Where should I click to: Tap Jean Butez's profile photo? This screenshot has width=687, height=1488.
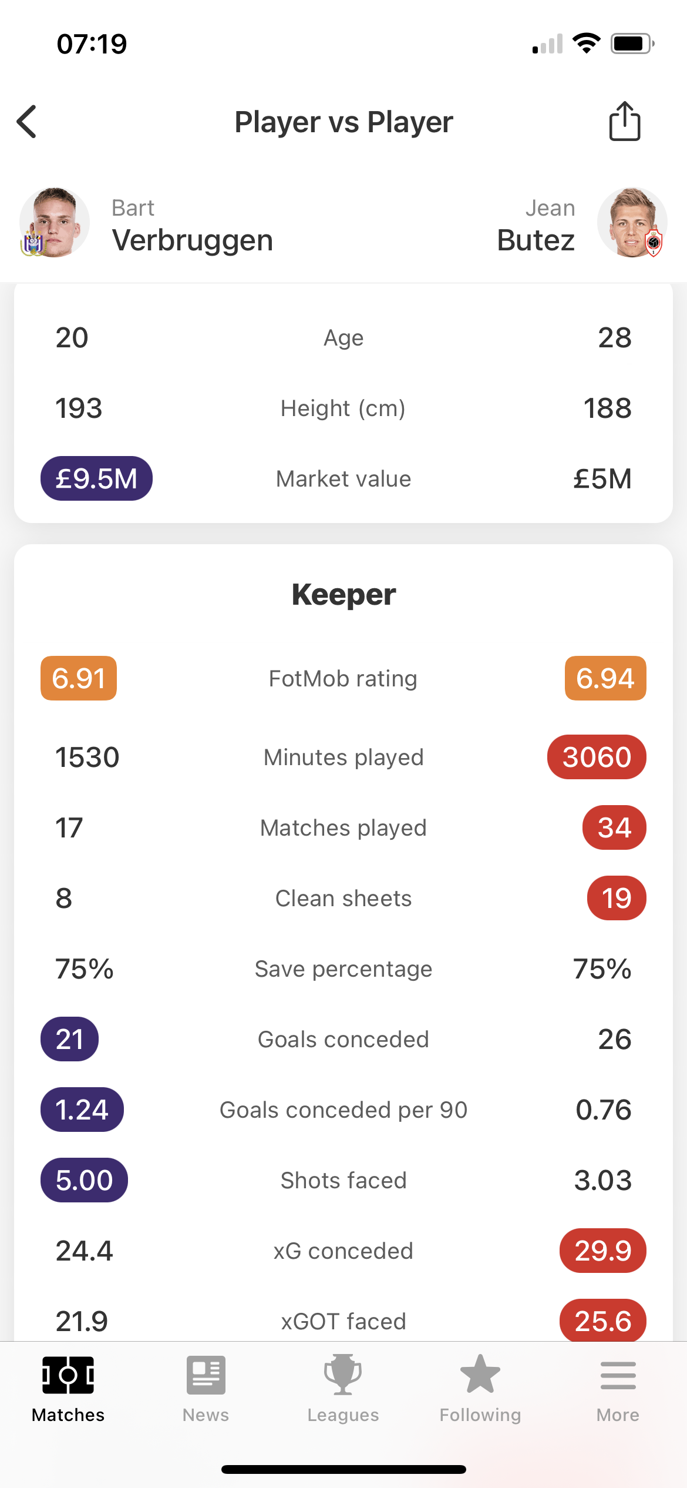point(632,223)
